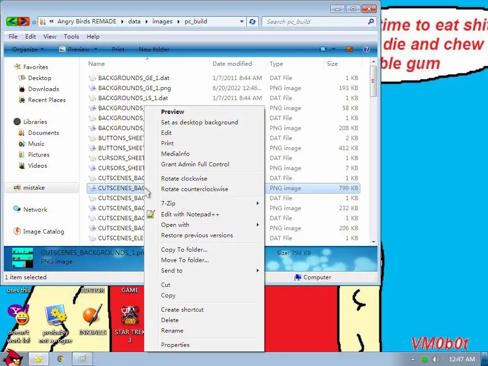Viewport: 488px width, 366px height.
Task: Open Pictures library
Action: [x=39, y=155]
